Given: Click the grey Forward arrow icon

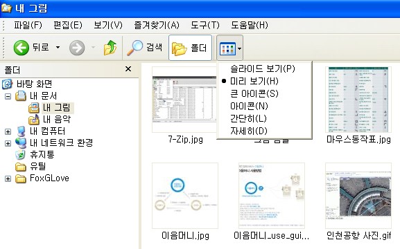Looking at the screenshot, I should point(77,48).
